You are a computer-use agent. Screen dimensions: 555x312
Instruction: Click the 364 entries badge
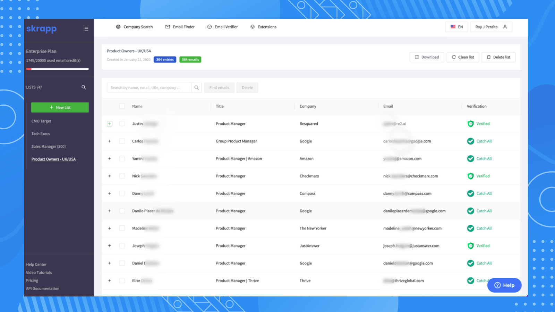(x=165, y=60)
